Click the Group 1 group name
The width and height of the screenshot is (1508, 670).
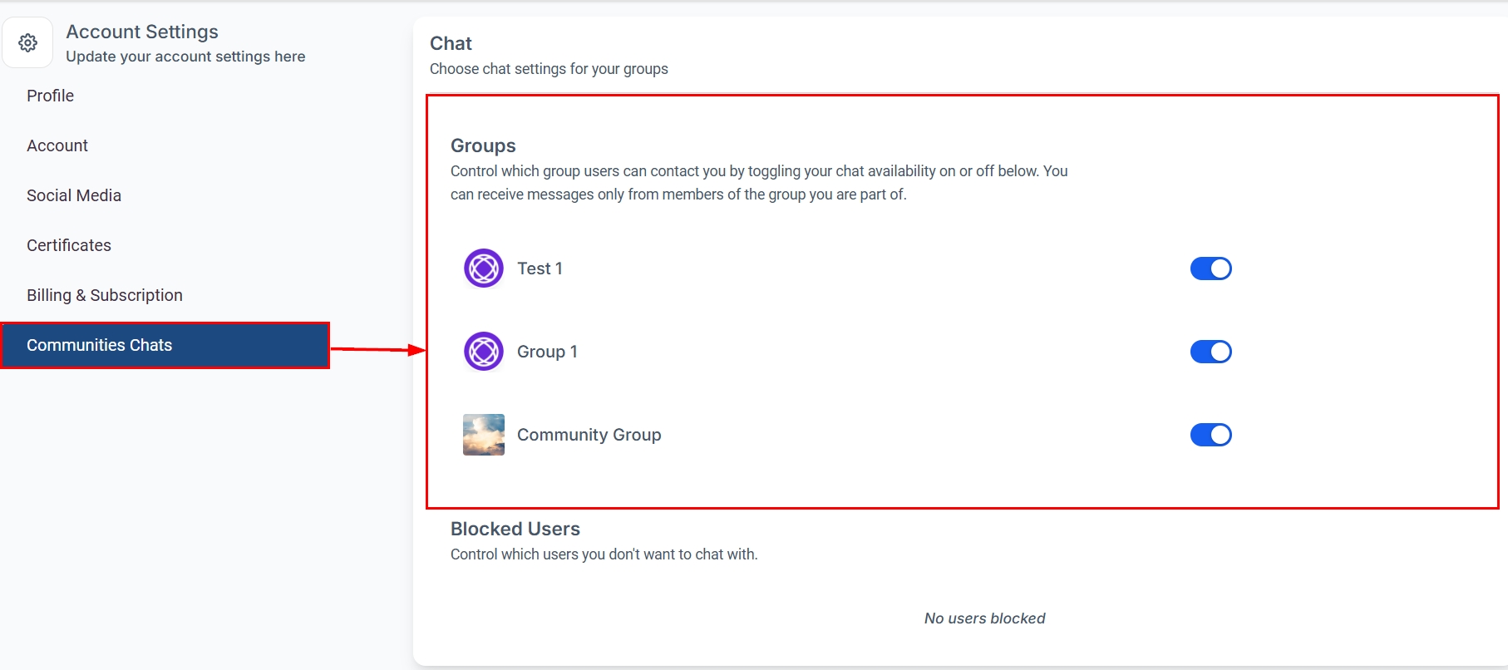point(547,352)
